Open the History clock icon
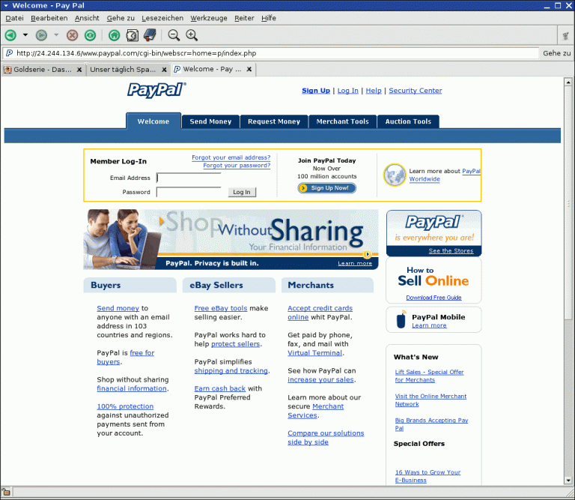575x500 pixels. point(133,35)
